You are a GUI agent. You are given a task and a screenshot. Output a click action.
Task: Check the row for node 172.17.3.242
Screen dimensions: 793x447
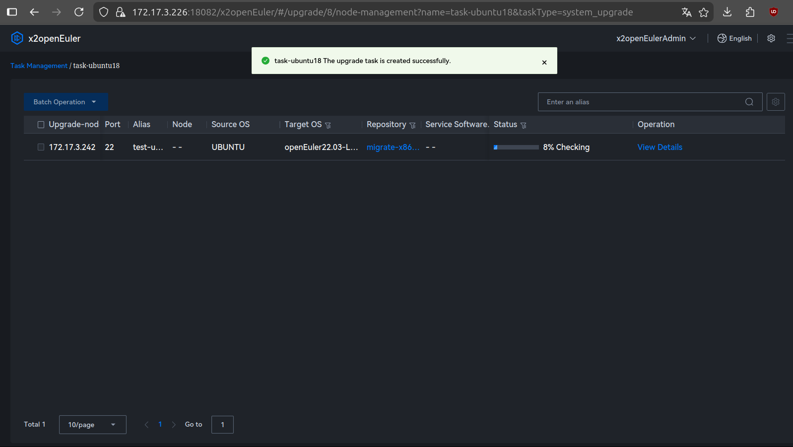(x=41, y=147)
